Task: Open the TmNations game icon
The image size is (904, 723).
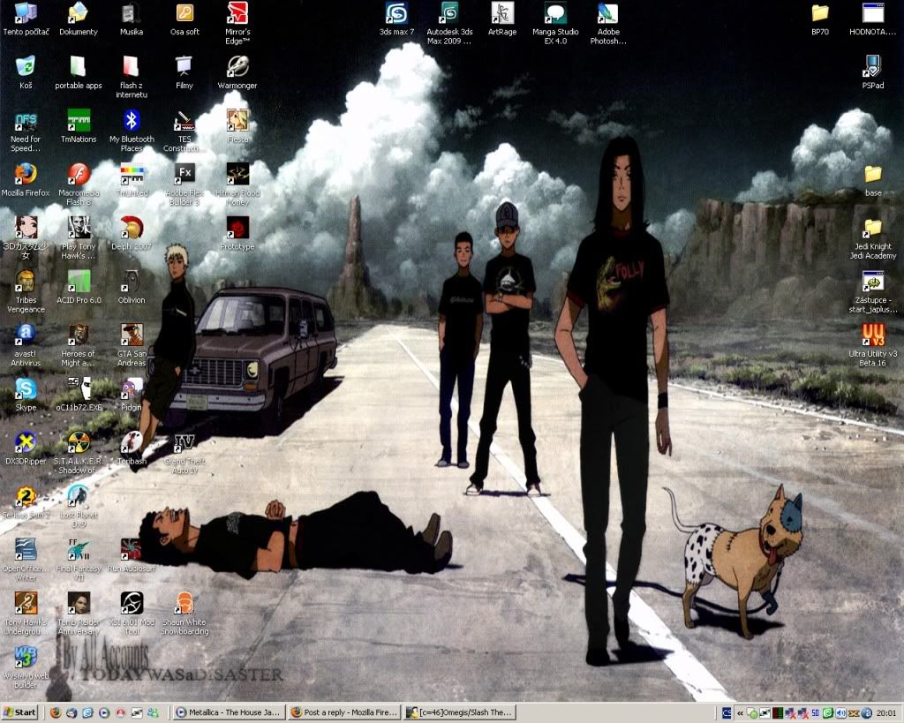Action: [79, 126]
